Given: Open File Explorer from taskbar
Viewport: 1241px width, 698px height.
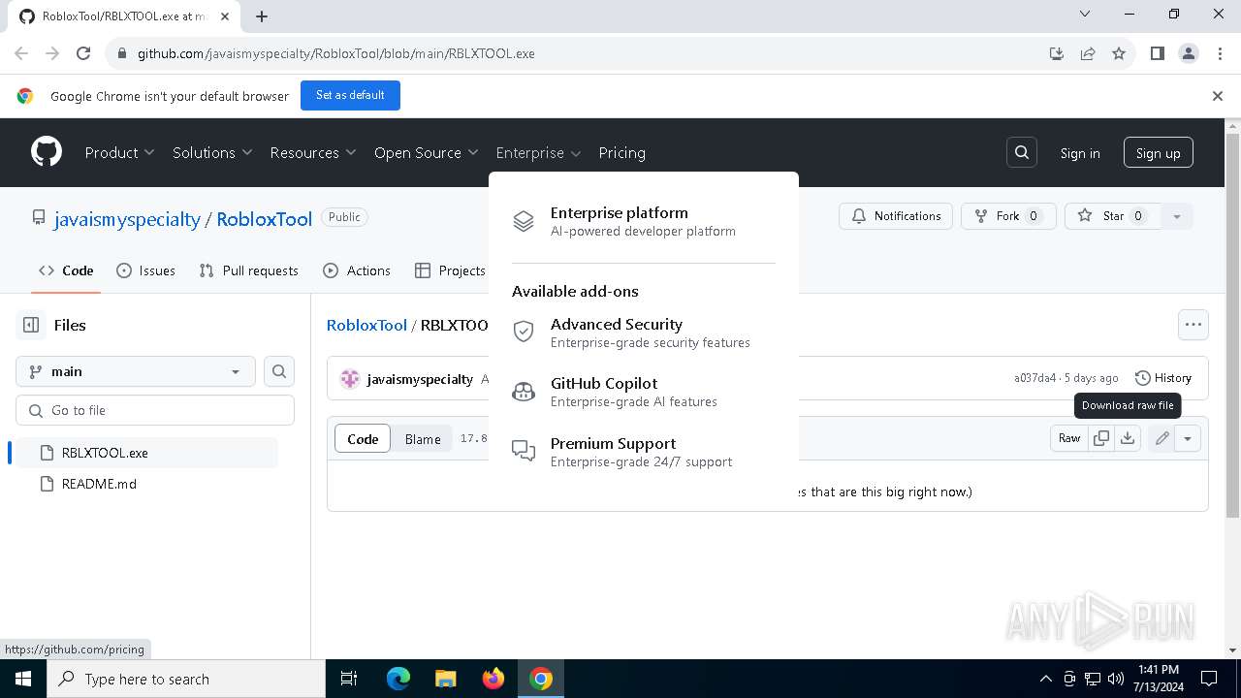Looking at the screenshot, I should coord(446,679).
